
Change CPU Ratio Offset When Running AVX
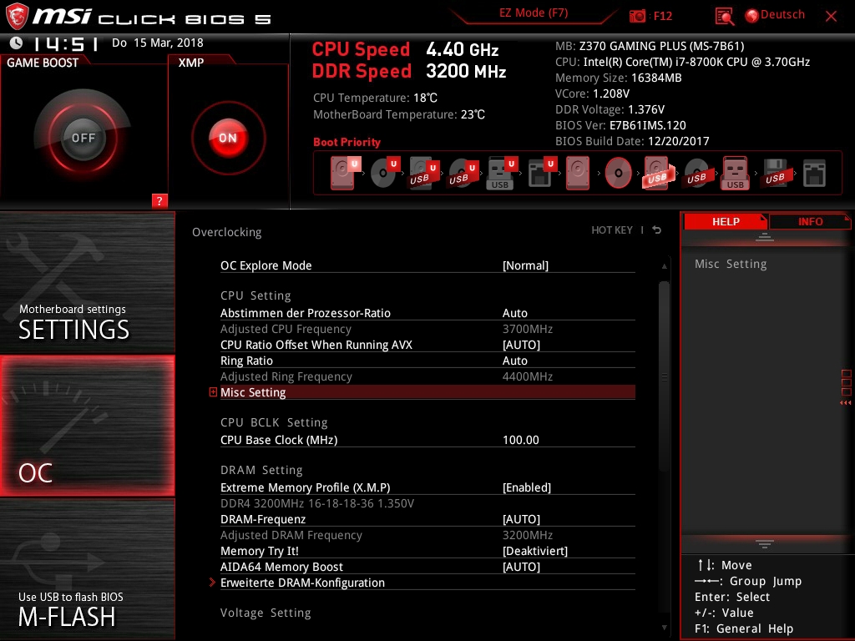click(x=427, y=345)
